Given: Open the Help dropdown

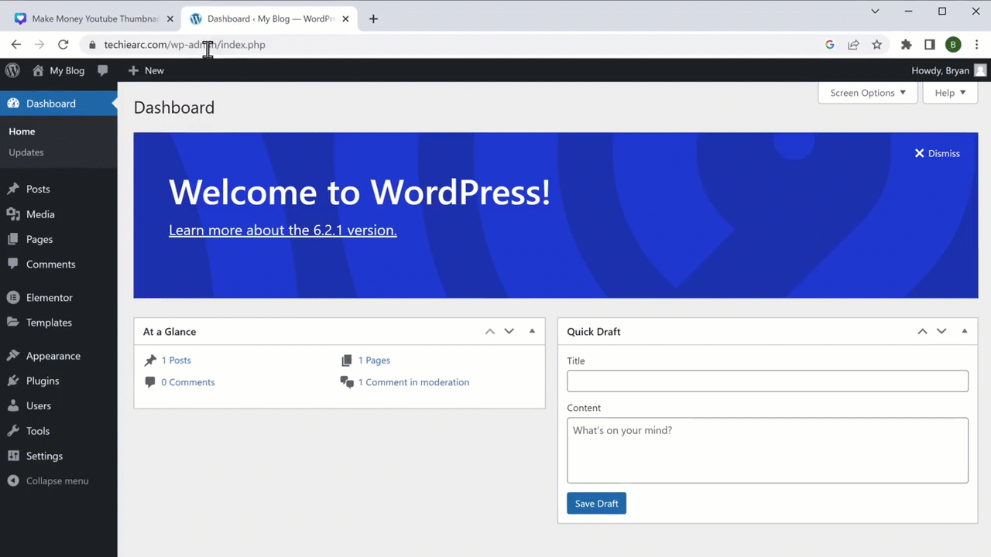Looking at the screenshot, I should (950, 93).
